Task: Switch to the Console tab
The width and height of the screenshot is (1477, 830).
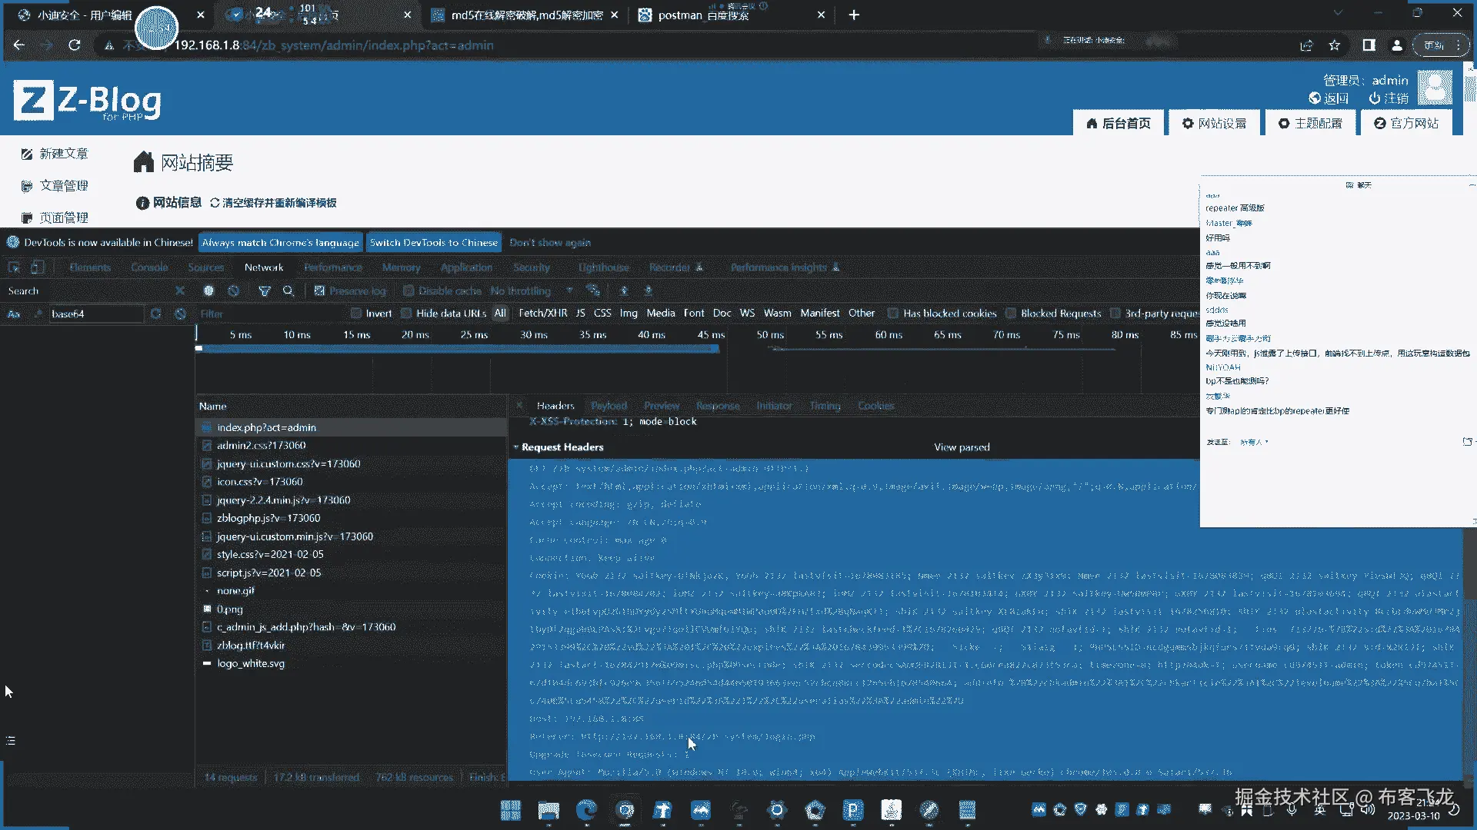Action: point(149,267)
